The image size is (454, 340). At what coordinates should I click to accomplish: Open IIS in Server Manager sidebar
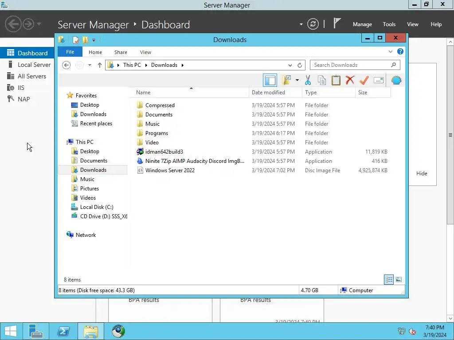[x=20, y=88]
